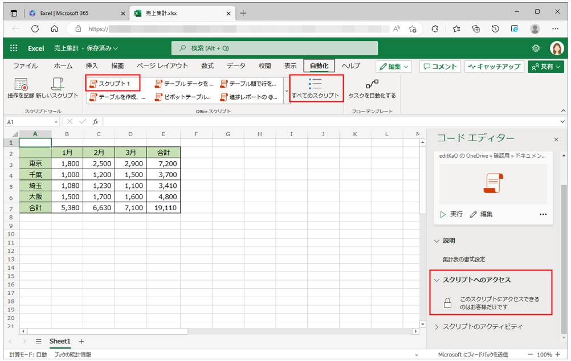Select the 進捗レポートの script
This screenshot has width=571, height=361.
coord(249,97)
